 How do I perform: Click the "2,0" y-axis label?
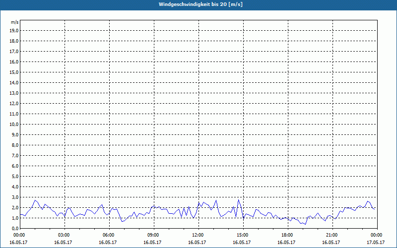[x=15, y=207]
